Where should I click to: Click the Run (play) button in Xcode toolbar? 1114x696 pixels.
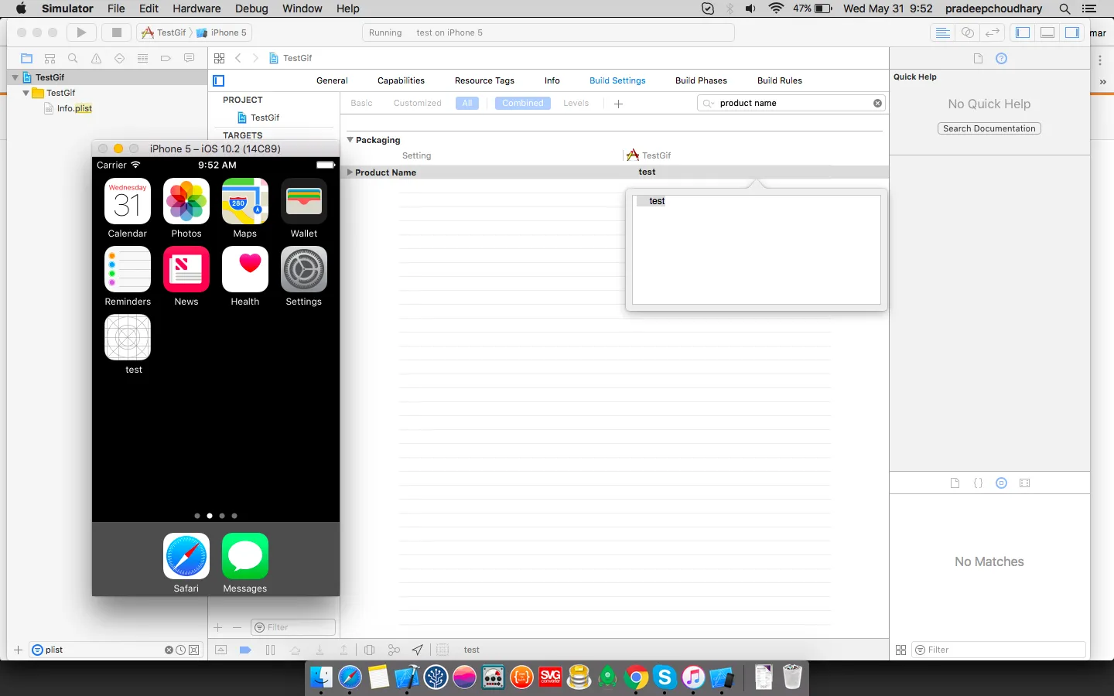81,32
